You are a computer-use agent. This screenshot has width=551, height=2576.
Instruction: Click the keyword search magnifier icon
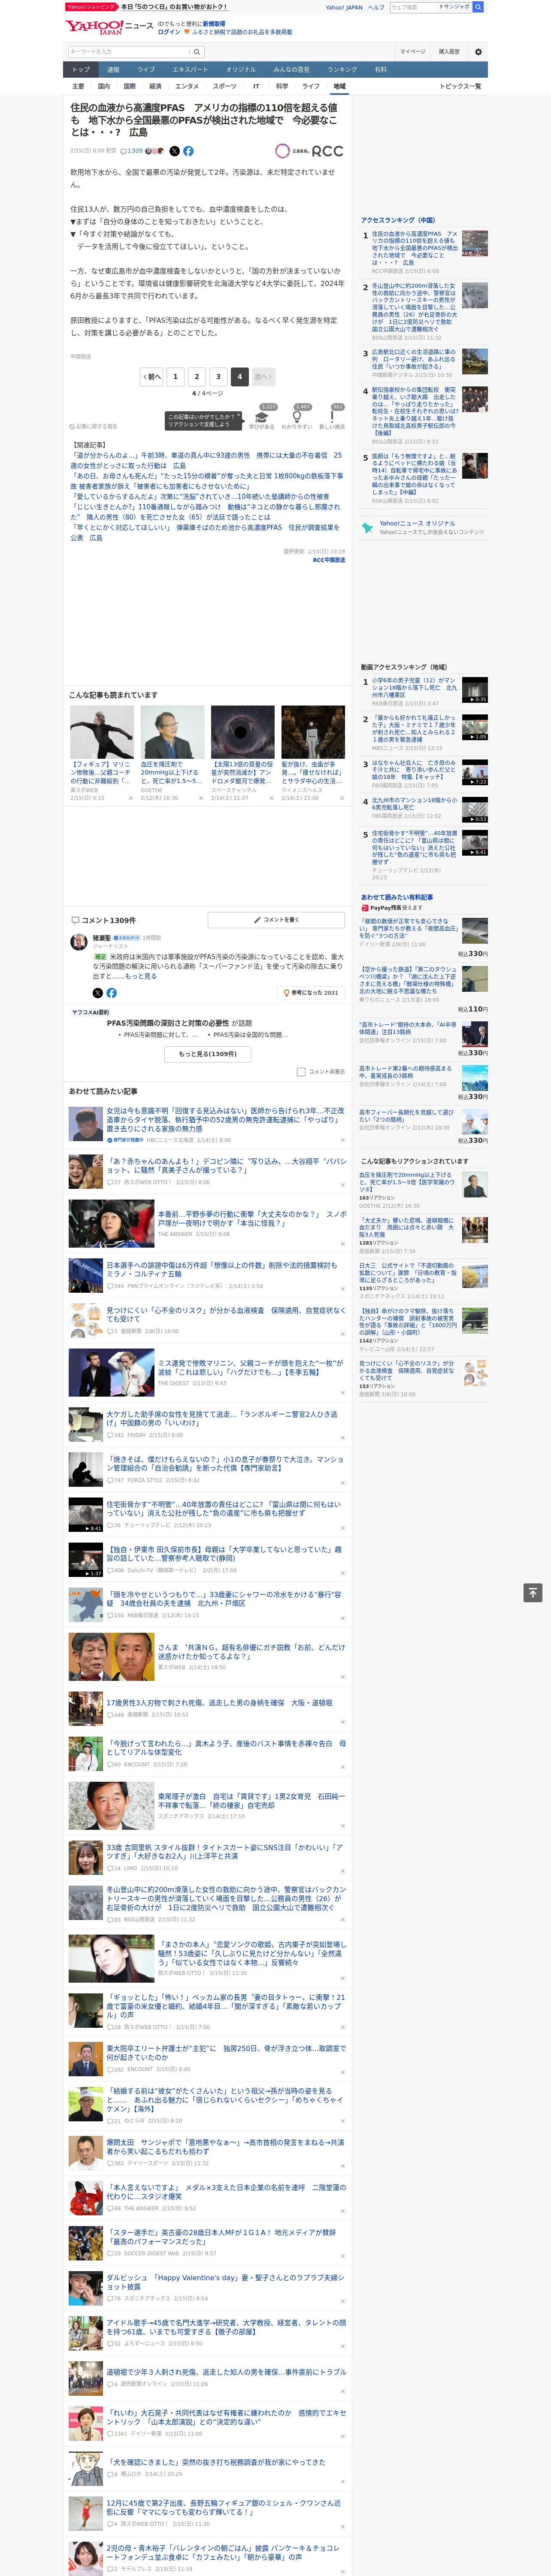pos(197,52)
